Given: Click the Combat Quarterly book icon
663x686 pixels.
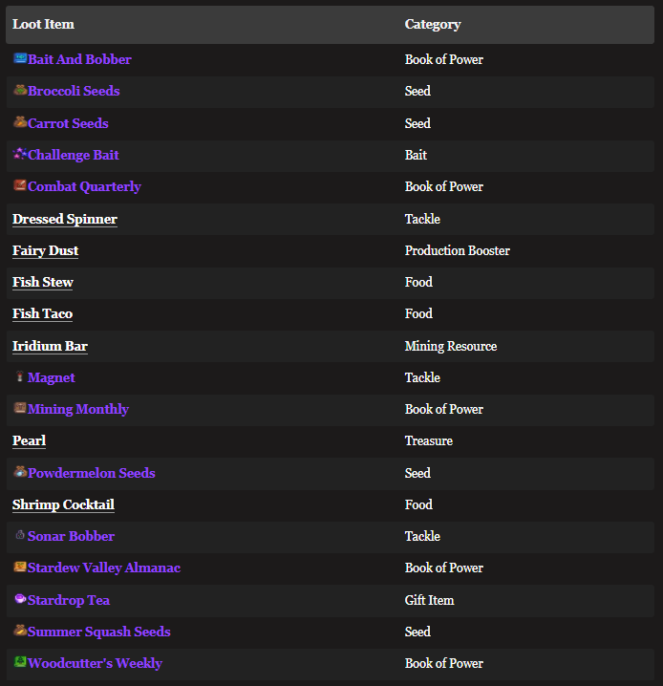Looking at the screenshot, I should click(x=20, y=185).
